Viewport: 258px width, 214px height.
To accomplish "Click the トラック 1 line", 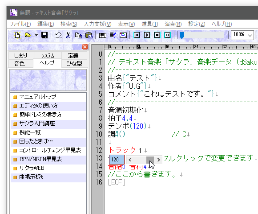I will (128, 150).
